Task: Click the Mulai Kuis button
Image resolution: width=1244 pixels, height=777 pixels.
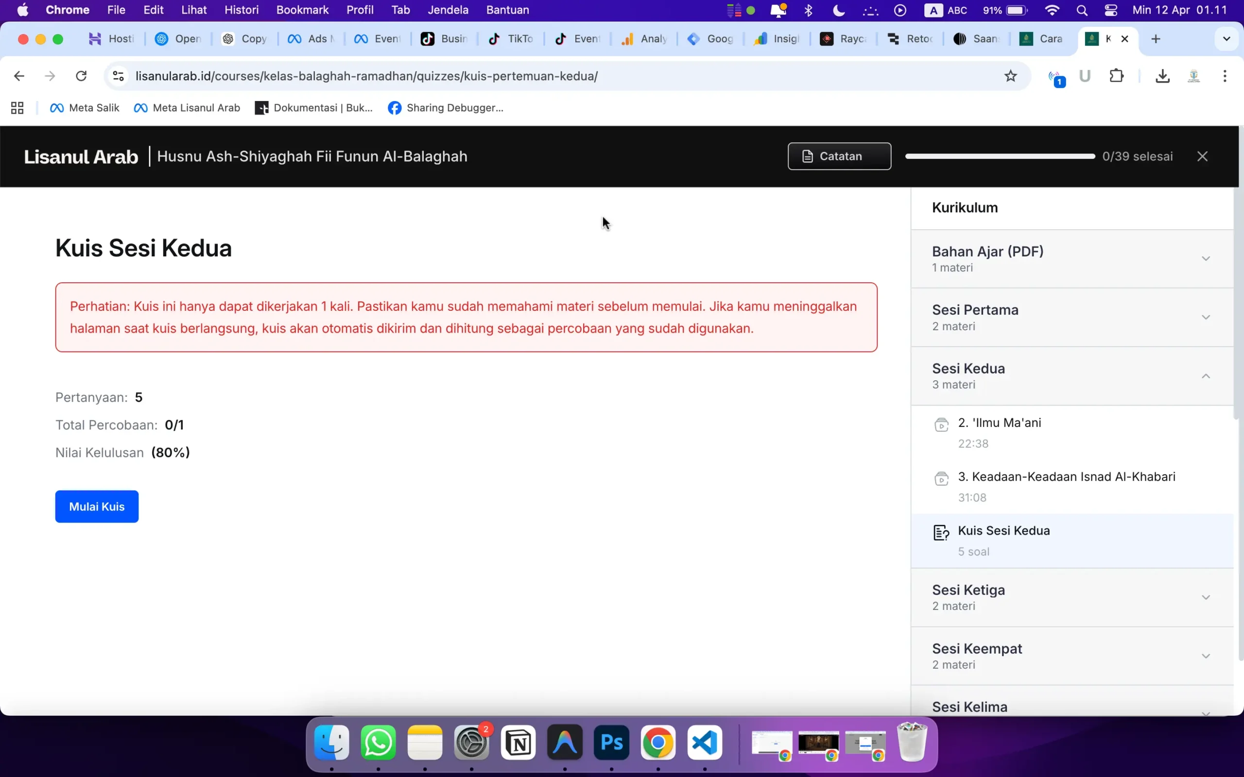Action: click(97, 506)
